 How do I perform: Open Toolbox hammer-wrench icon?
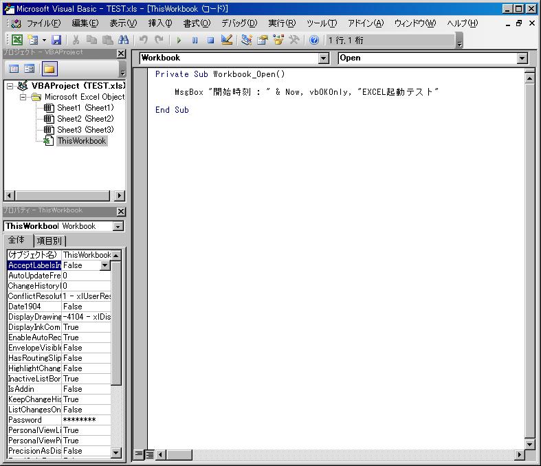click(x=294, y=40)
